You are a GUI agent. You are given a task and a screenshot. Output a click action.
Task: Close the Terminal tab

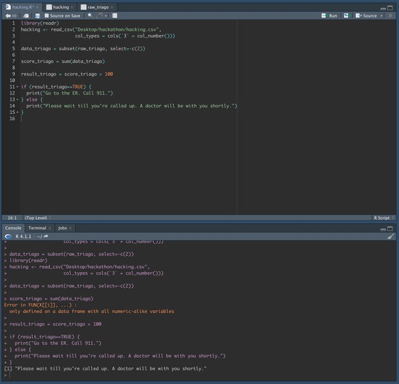tap(50, 228)
